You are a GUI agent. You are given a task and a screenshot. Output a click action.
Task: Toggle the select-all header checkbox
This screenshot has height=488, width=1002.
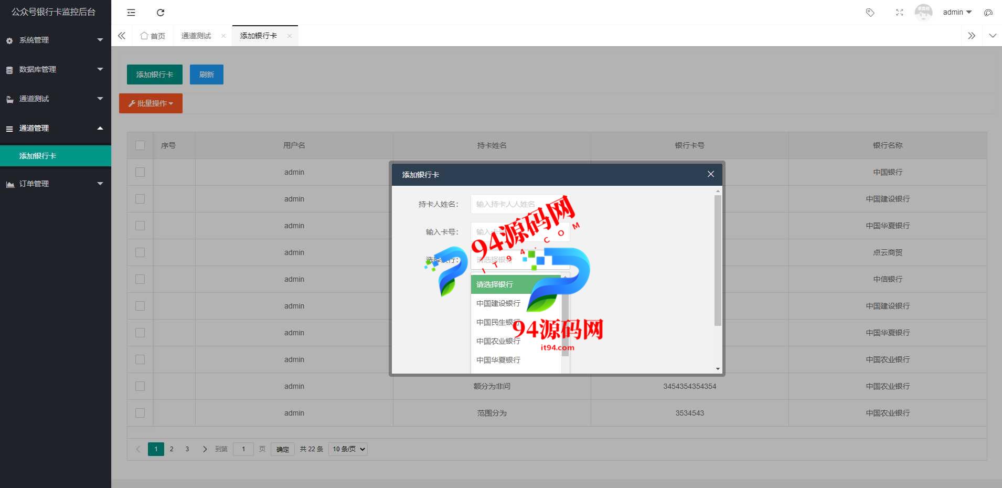140,145
